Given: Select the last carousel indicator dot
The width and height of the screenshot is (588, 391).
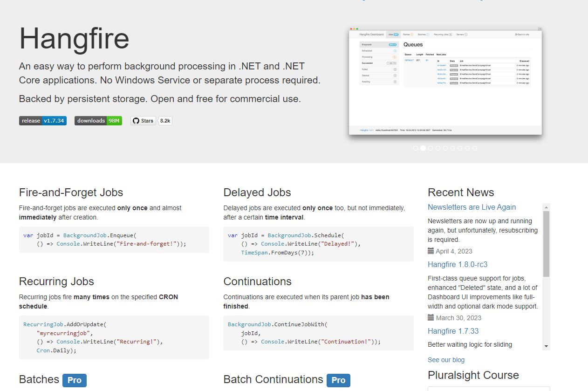Looking at the screenshot, I should [475, 148].
